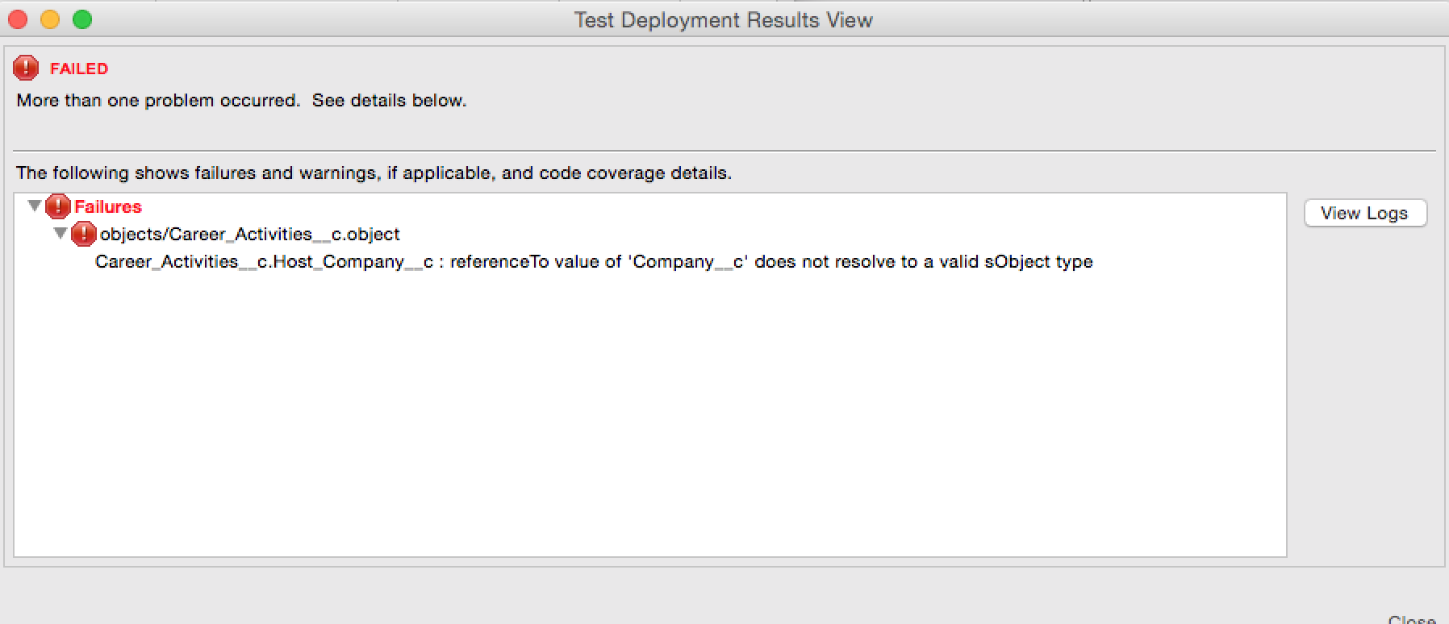
Task: Select the Failures tree label
Action: click(x=108, y=207)
